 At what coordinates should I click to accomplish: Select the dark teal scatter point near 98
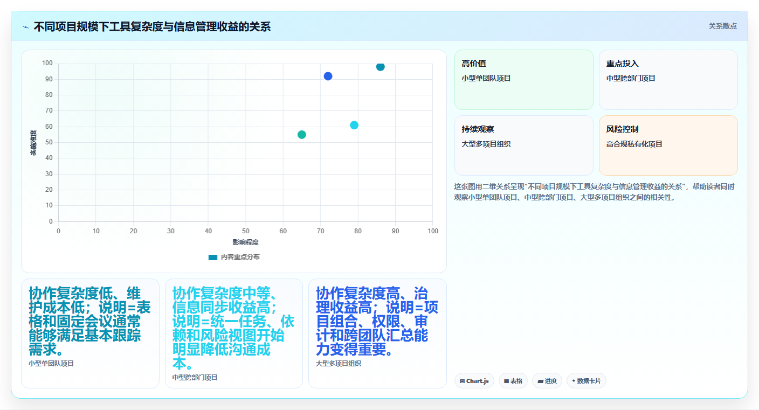click(381, 67)
